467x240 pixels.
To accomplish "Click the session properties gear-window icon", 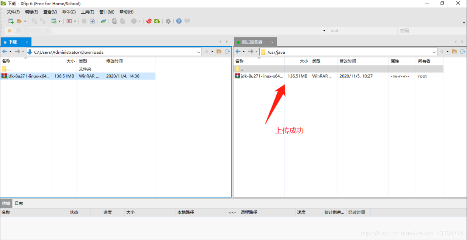I will (x=54, y=21).
